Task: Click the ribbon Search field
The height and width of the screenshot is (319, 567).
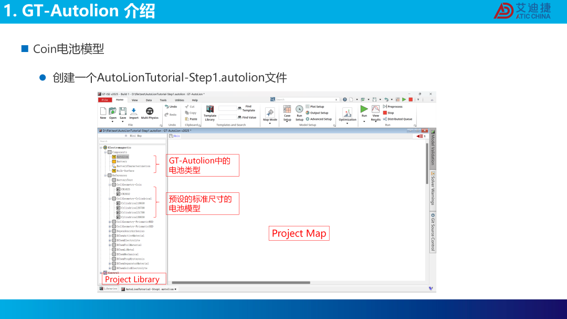Action: (x=306, y=99)
